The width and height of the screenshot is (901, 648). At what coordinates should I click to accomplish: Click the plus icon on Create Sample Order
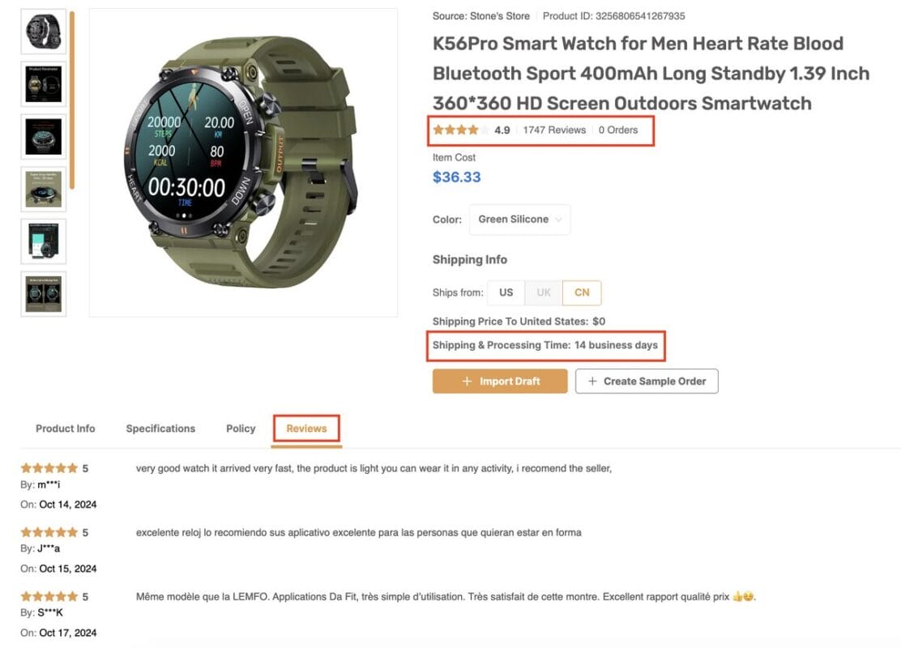tap(592, 382)
